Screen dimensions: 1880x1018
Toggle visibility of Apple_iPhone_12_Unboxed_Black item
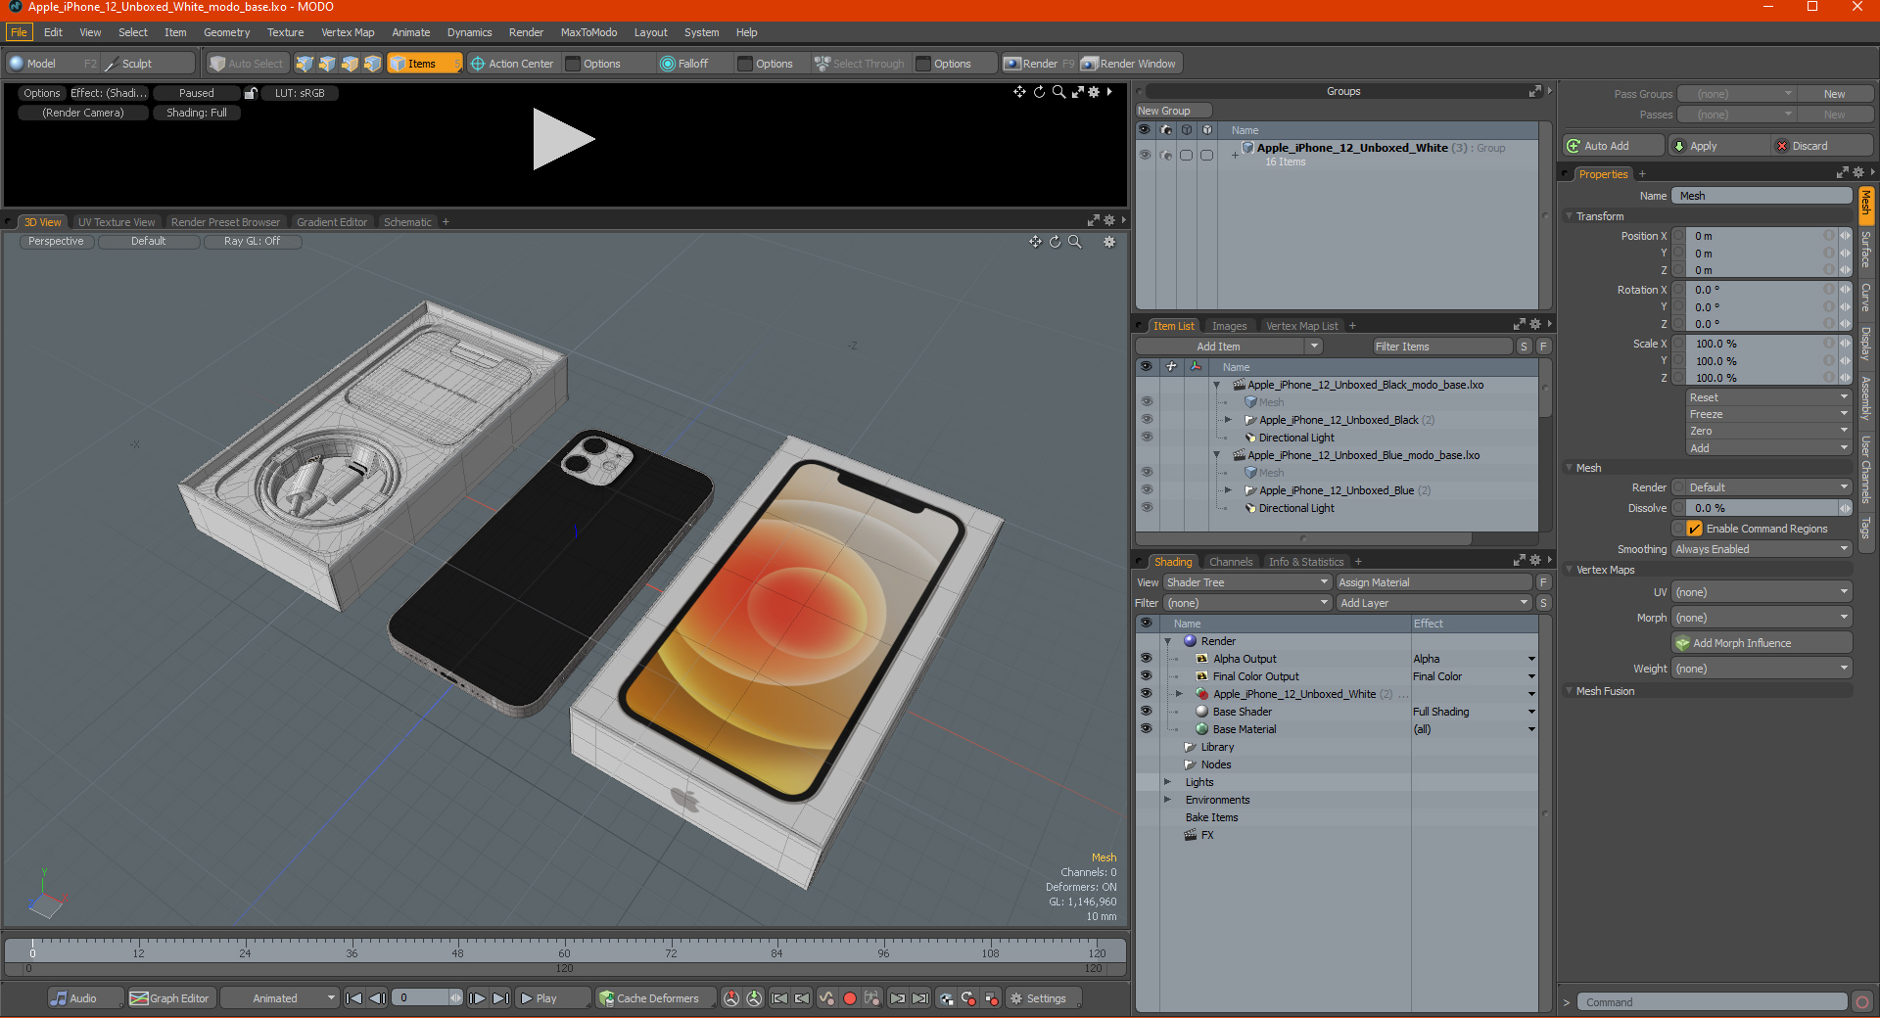pos(1146,420)
